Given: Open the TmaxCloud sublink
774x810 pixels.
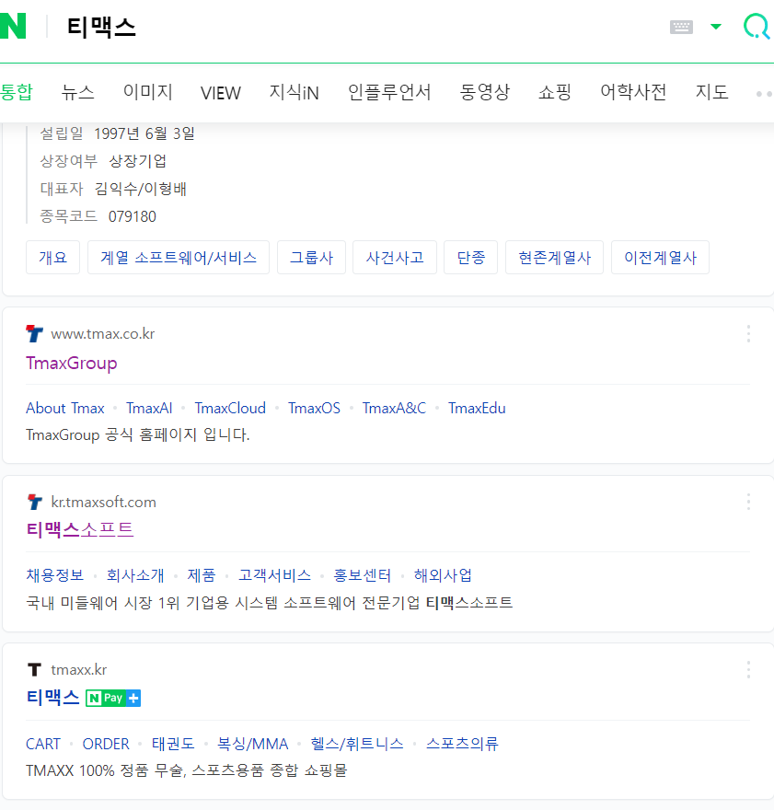Looking at the screenshot, I should pyautogui.click(x=230, y=408).
